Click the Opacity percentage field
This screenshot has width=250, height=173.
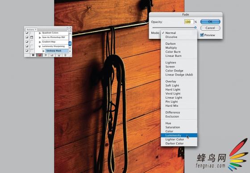pos(189,22)
